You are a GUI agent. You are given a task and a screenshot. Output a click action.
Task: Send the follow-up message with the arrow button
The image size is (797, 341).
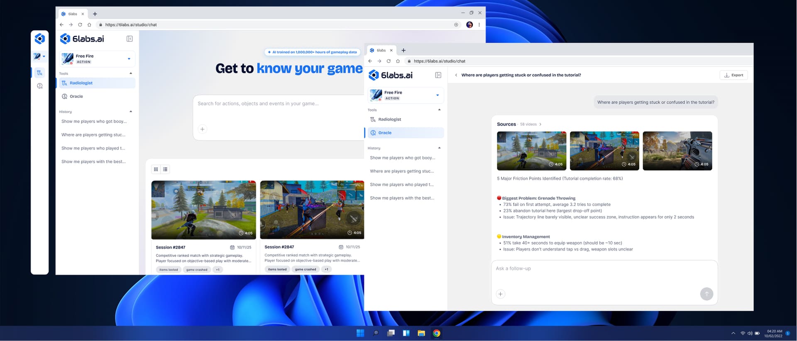(707, 294)
